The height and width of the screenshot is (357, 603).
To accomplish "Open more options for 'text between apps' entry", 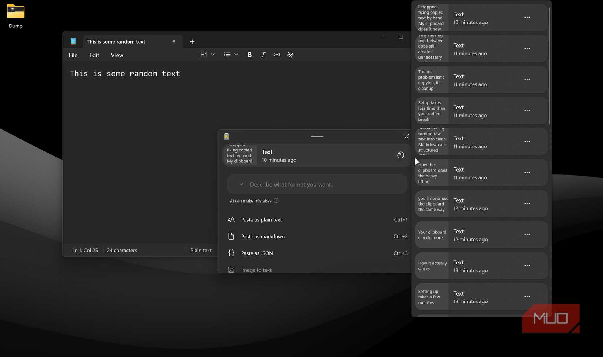I will pyautogui.click(x=527, y=48).
